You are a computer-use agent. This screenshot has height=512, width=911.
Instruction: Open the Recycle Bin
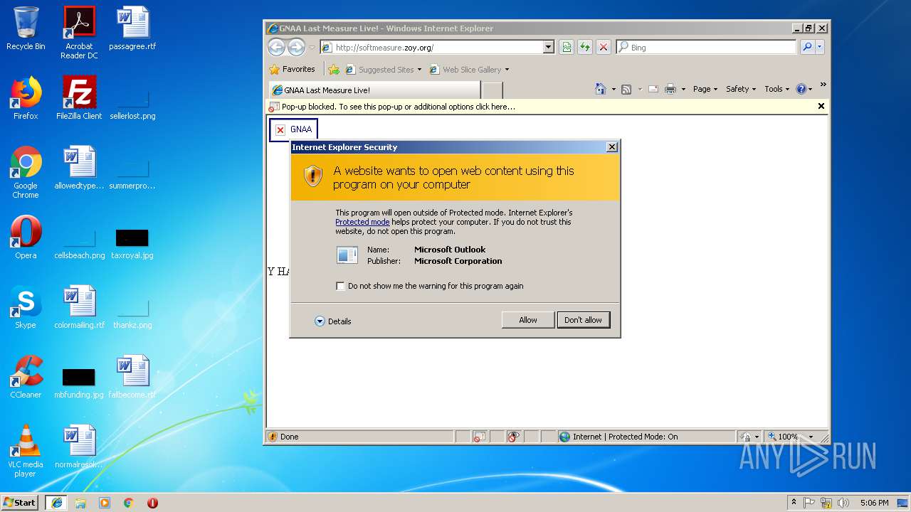(26, 29)
